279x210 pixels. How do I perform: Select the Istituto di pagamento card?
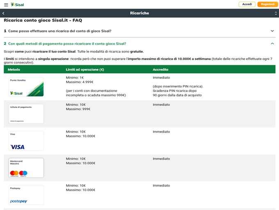[26, 113]
